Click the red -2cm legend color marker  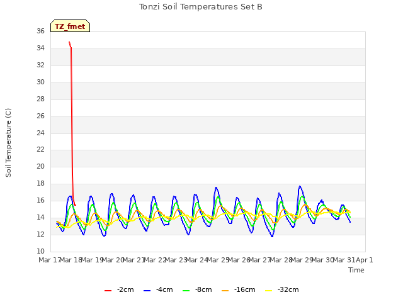[108, 291]
